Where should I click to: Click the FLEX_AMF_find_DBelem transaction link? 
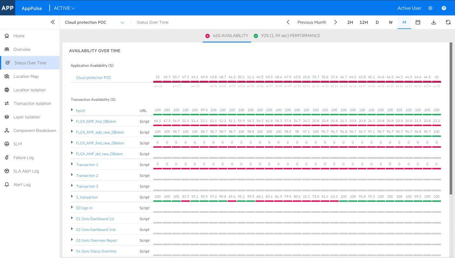click(96, 121)
